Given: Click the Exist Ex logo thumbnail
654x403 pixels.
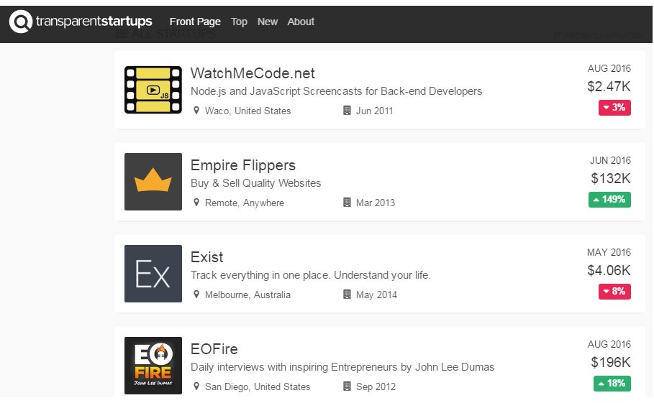Looking at the screenshot, I should point(153,274).
